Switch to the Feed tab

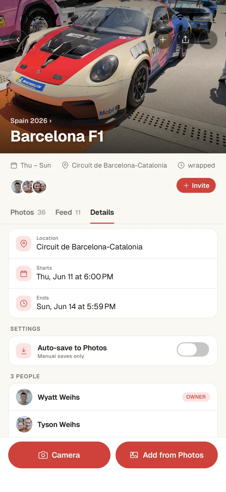pyautogui.click(x=68, y=212)
